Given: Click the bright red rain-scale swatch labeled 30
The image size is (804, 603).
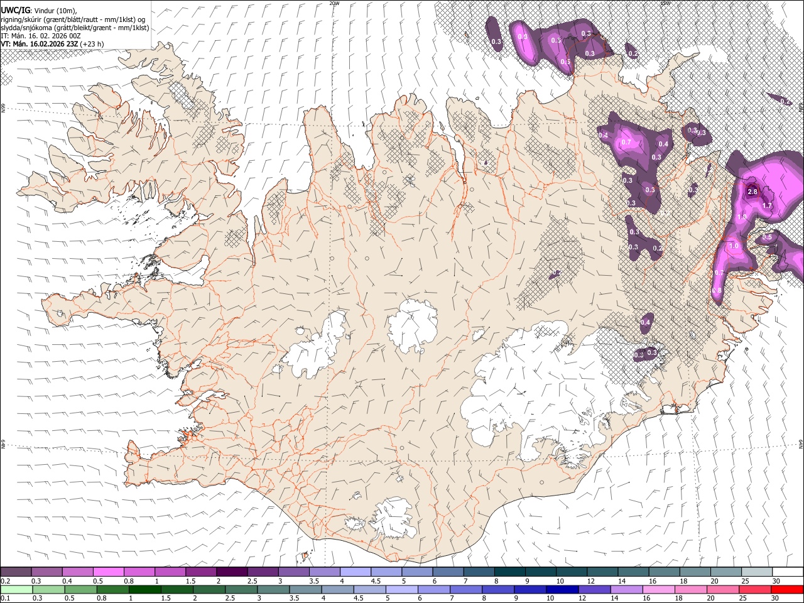Looking at the screenshot, I should 787,589.
